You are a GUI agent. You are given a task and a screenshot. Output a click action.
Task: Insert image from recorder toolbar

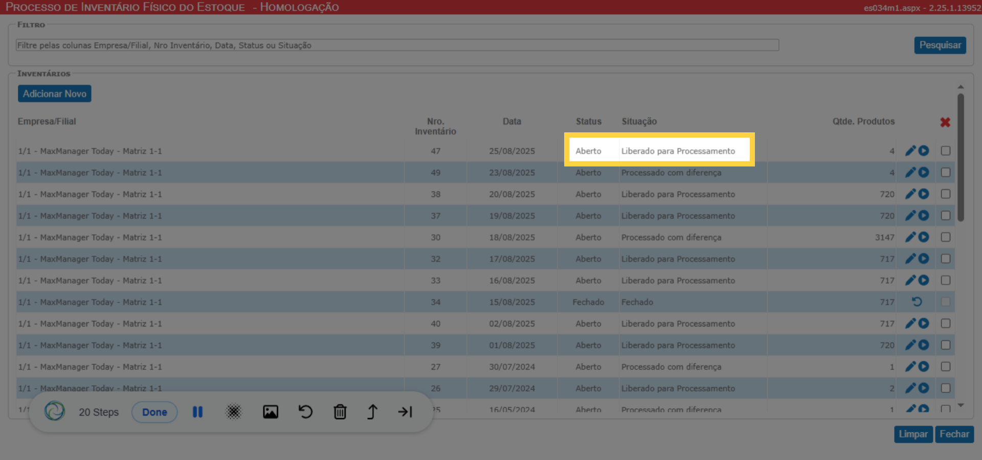point(271,412)
